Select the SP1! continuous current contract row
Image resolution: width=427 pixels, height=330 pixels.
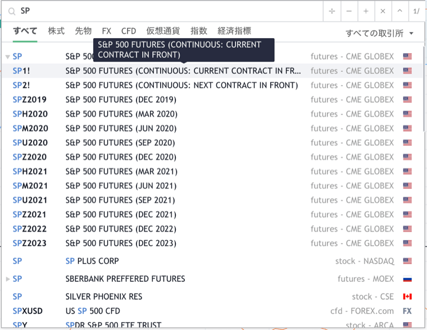coord(212,71)
